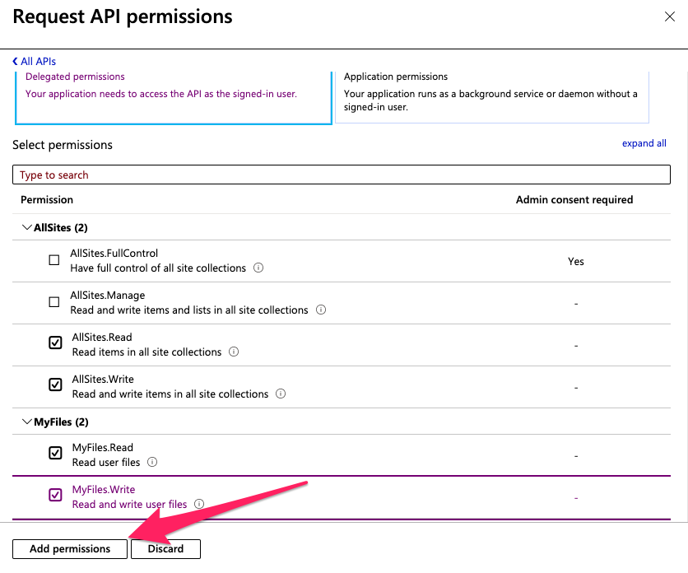The image size is (688, 573).
Task: Show info for MyFiles.Write permission
Action: (x=199, y=504)
